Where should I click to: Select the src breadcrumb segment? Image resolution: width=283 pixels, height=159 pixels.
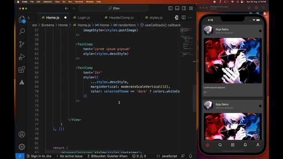[x=34, y=25]
